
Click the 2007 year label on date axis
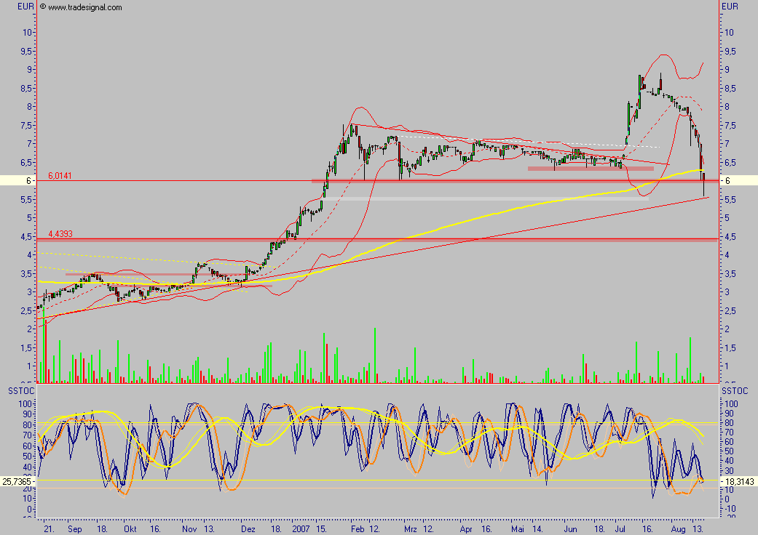pos(302,531)
